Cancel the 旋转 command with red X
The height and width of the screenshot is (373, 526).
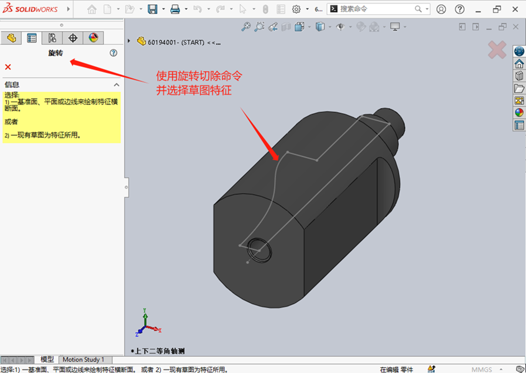pos(8,66)
